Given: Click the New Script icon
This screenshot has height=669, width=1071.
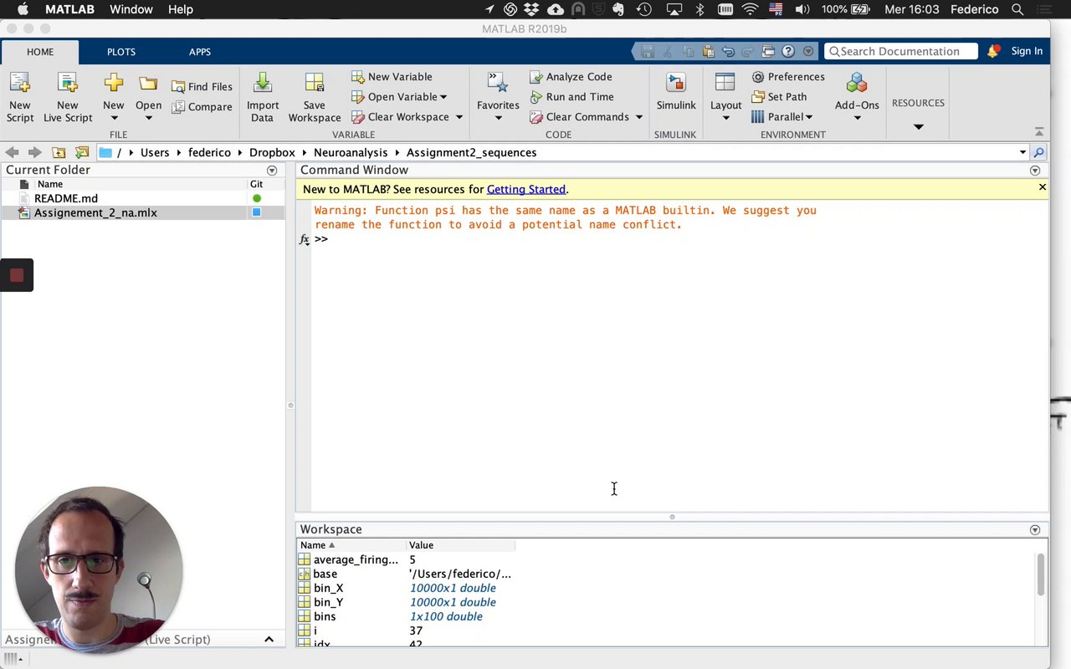Looking at the screenshot, I should (20, 84).
